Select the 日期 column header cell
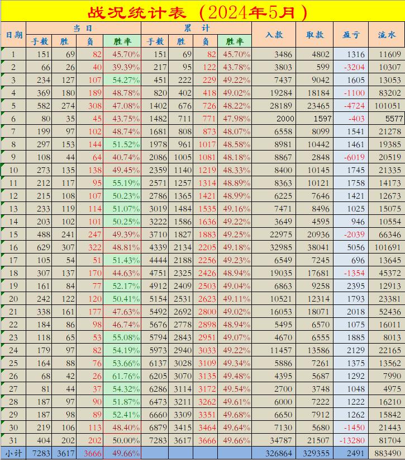Viewport: 405px width, 460px height. 13,35
